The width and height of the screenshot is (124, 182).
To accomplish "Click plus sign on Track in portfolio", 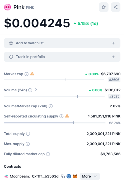I will click(x=113, y=57).
